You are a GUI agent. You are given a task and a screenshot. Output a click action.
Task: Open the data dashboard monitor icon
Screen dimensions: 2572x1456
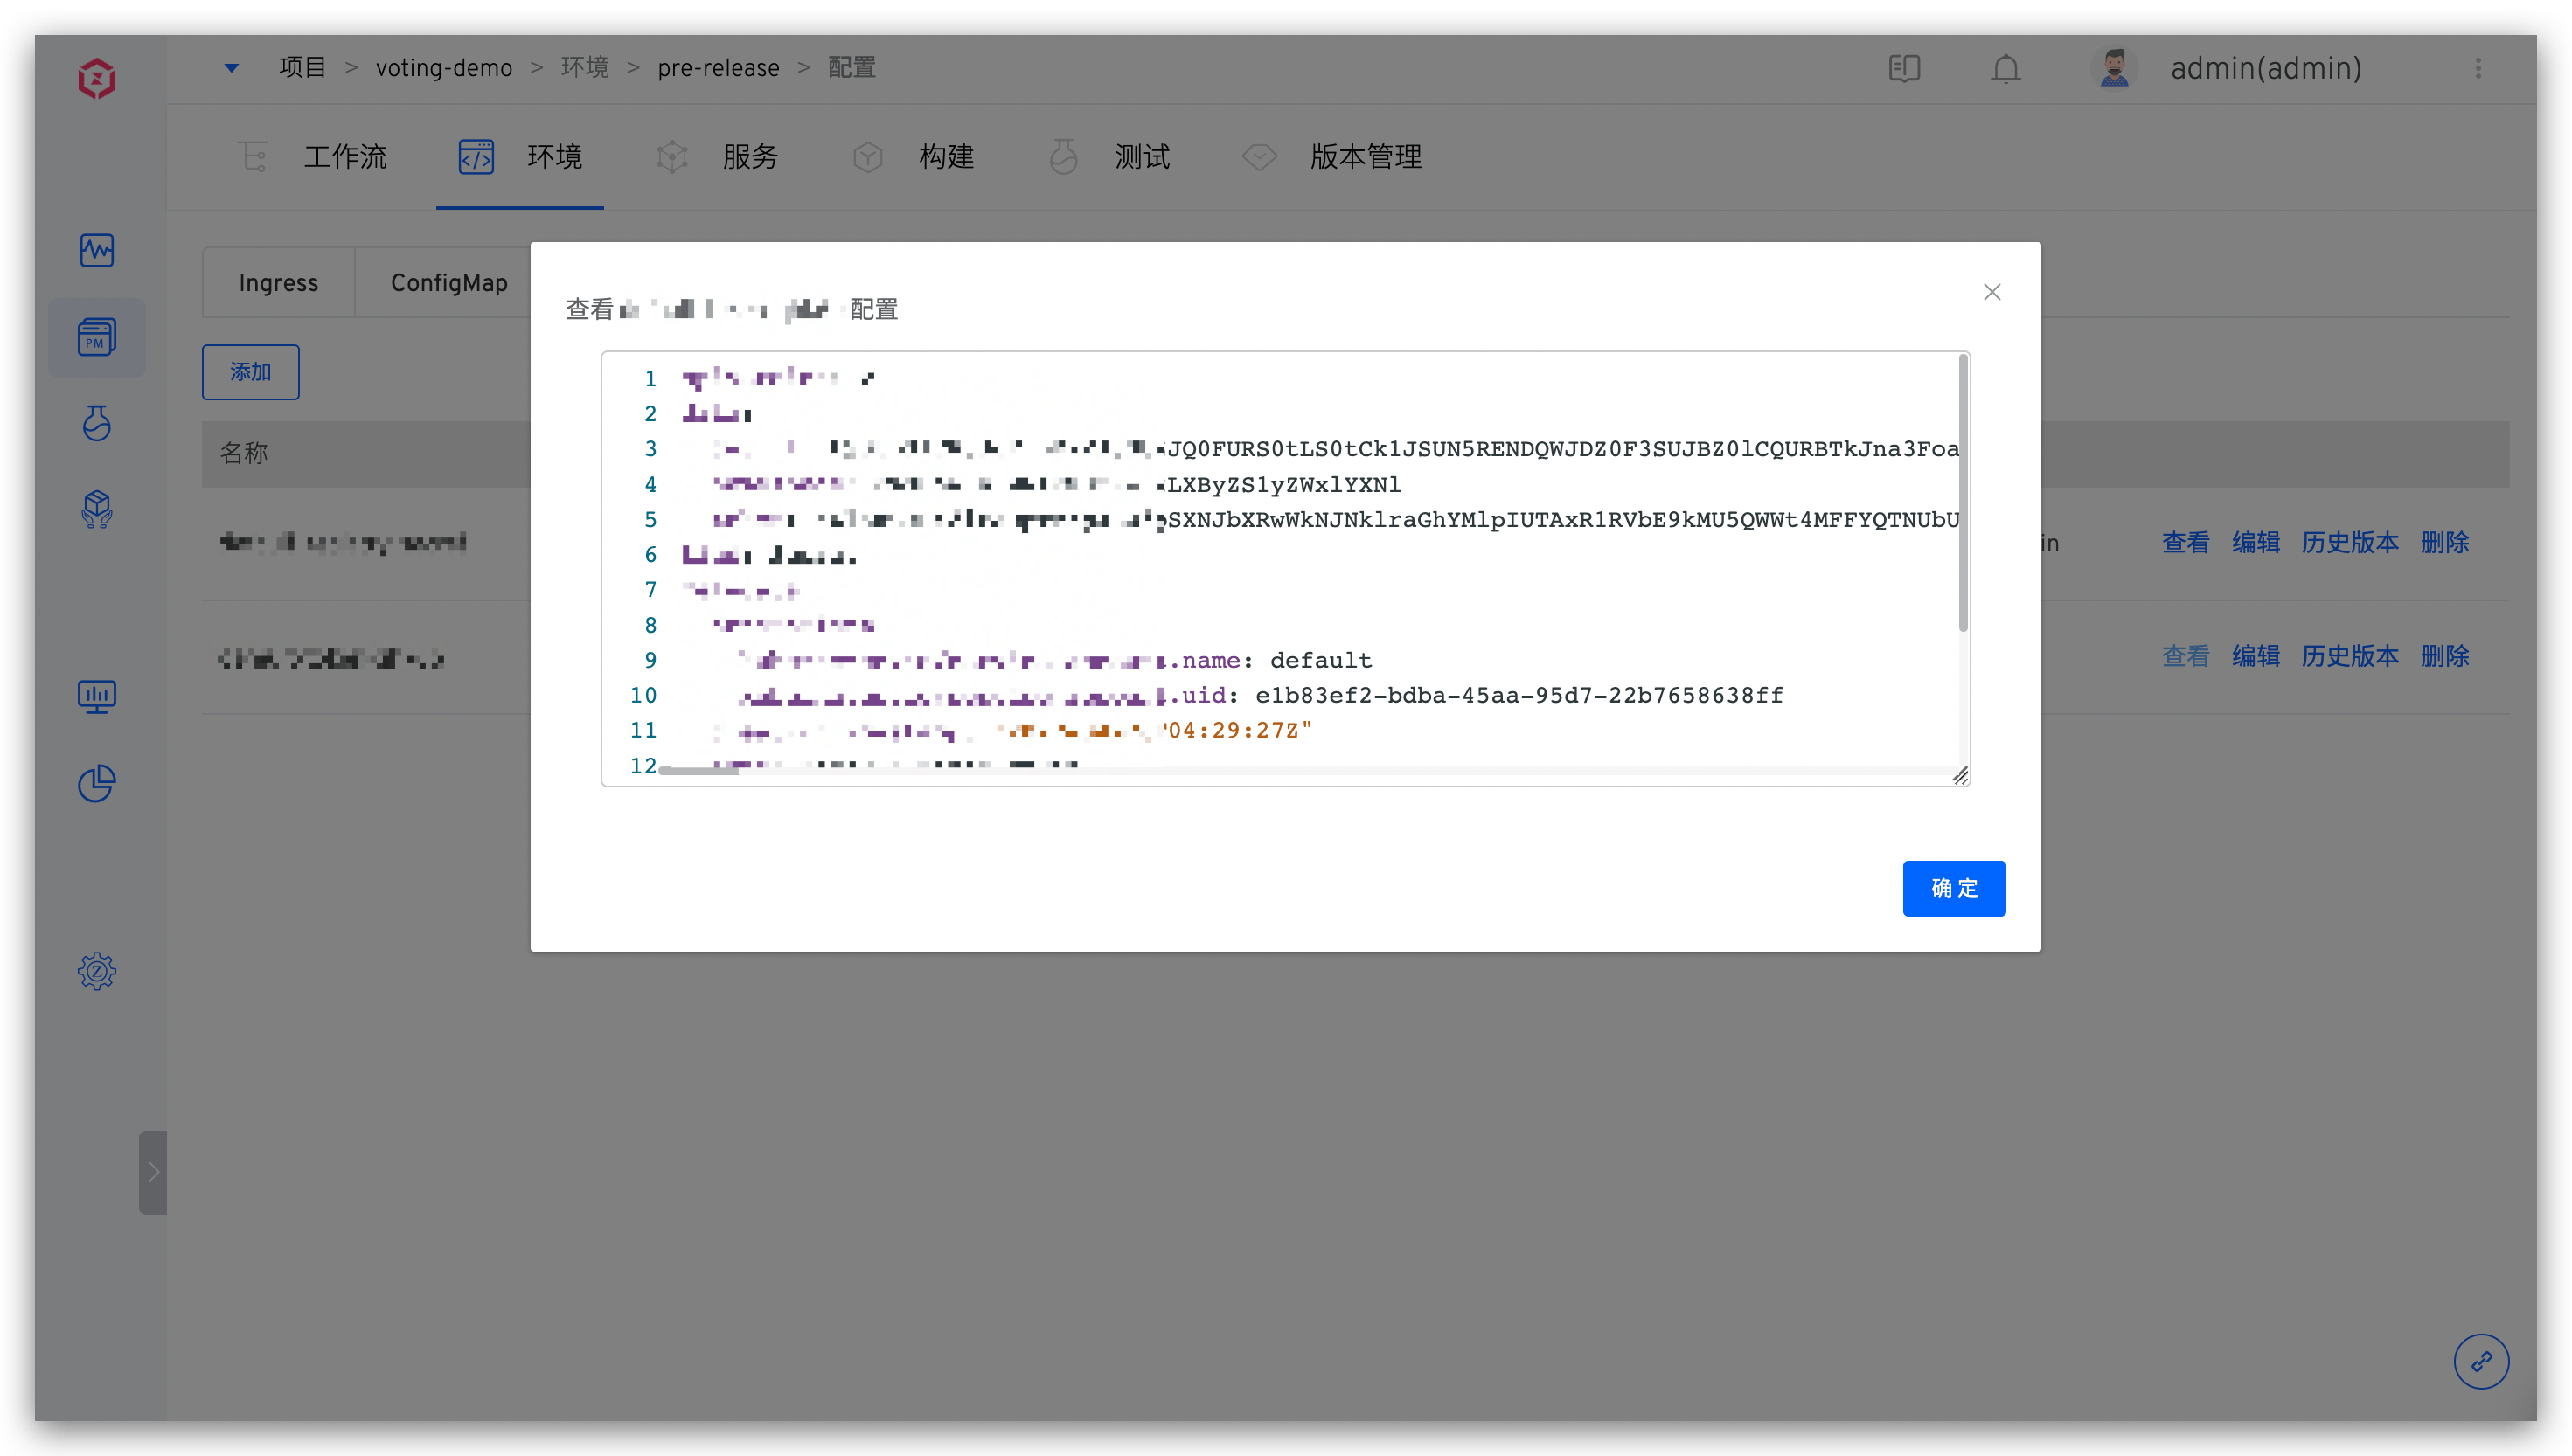97,696
